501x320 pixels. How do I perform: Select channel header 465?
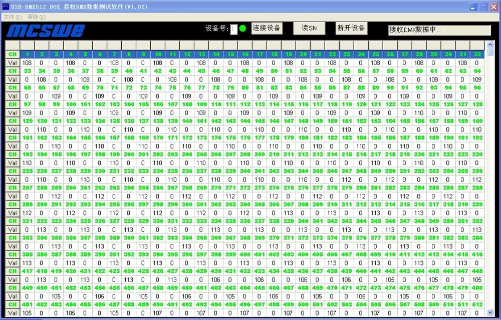[260, 287]
